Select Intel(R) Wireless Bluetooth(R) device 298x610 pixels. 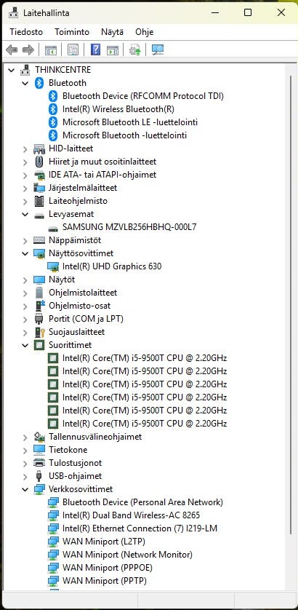pyautogui.click(x=118, y=109)
